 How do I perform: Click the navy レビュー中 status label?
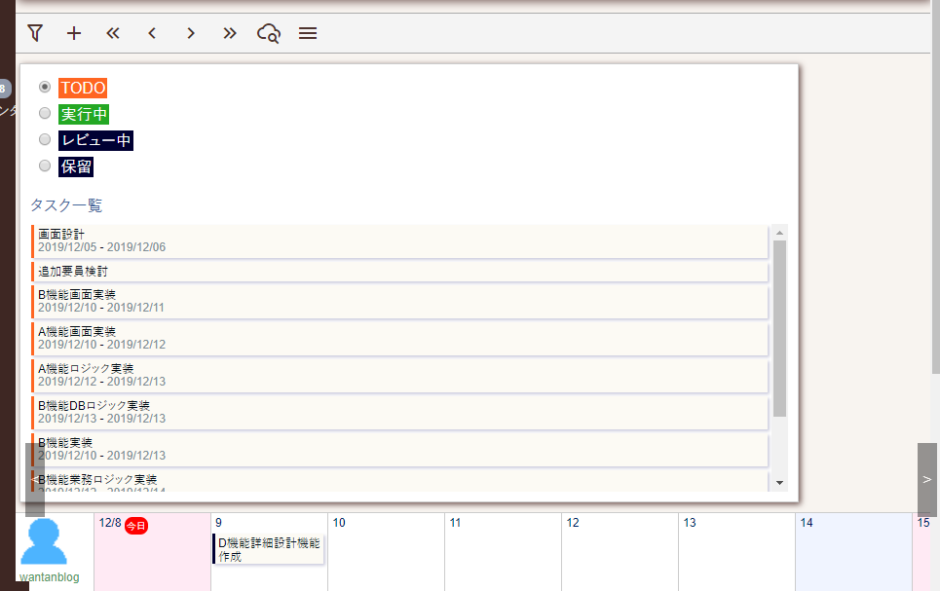click(x=95, y=140)
